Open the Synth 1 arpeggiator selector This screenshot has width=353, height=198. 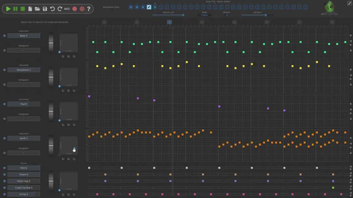[24, 153]
